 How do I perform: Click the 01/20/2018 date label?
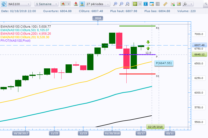click(112, 133)
